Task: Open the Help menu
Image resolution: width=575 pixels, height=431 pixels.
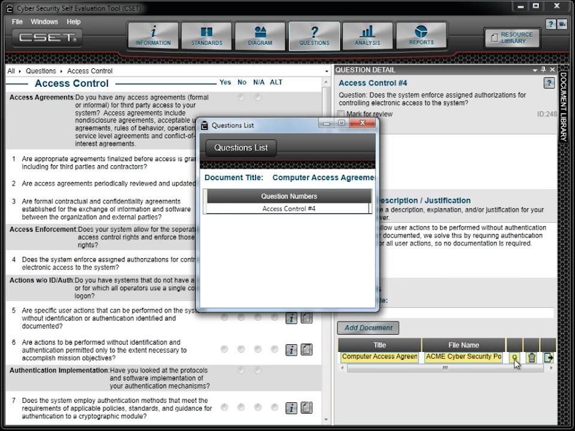Action: pos(74,22)
